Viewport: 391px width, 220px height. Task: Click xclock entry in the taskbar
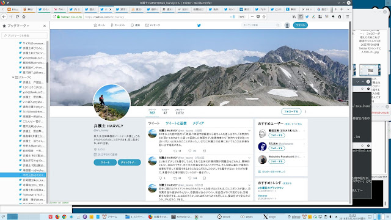tap(224, 217)
